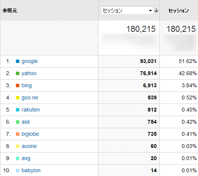Click the left 180,215 total under dropdown

click(141, 29)
